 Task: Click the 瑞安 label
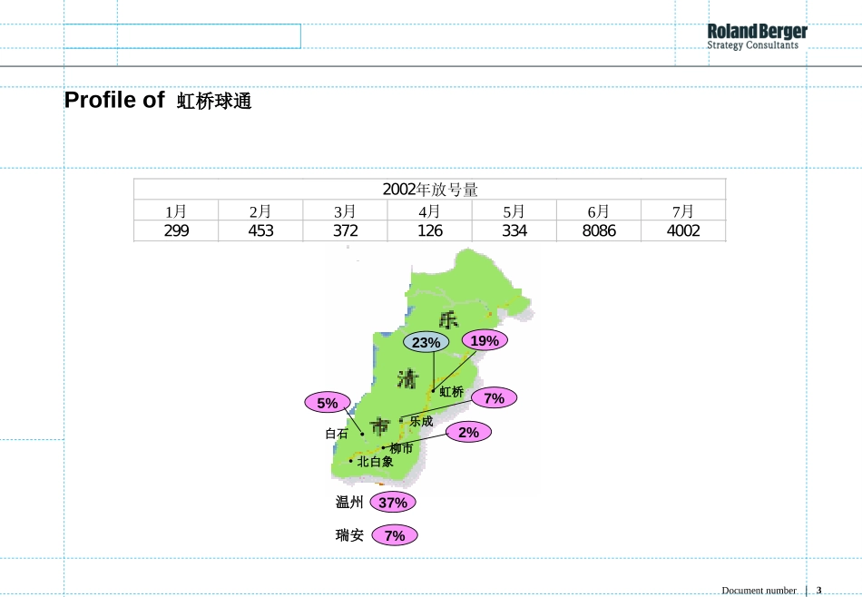point(349,535)
